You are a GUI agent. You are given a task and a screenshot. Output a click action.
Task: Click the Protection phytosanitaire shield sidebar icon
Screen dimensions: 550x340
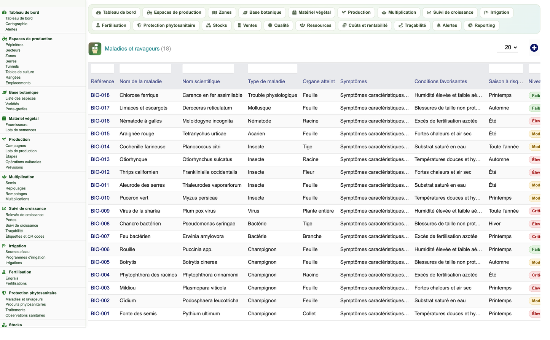point(4,293)
